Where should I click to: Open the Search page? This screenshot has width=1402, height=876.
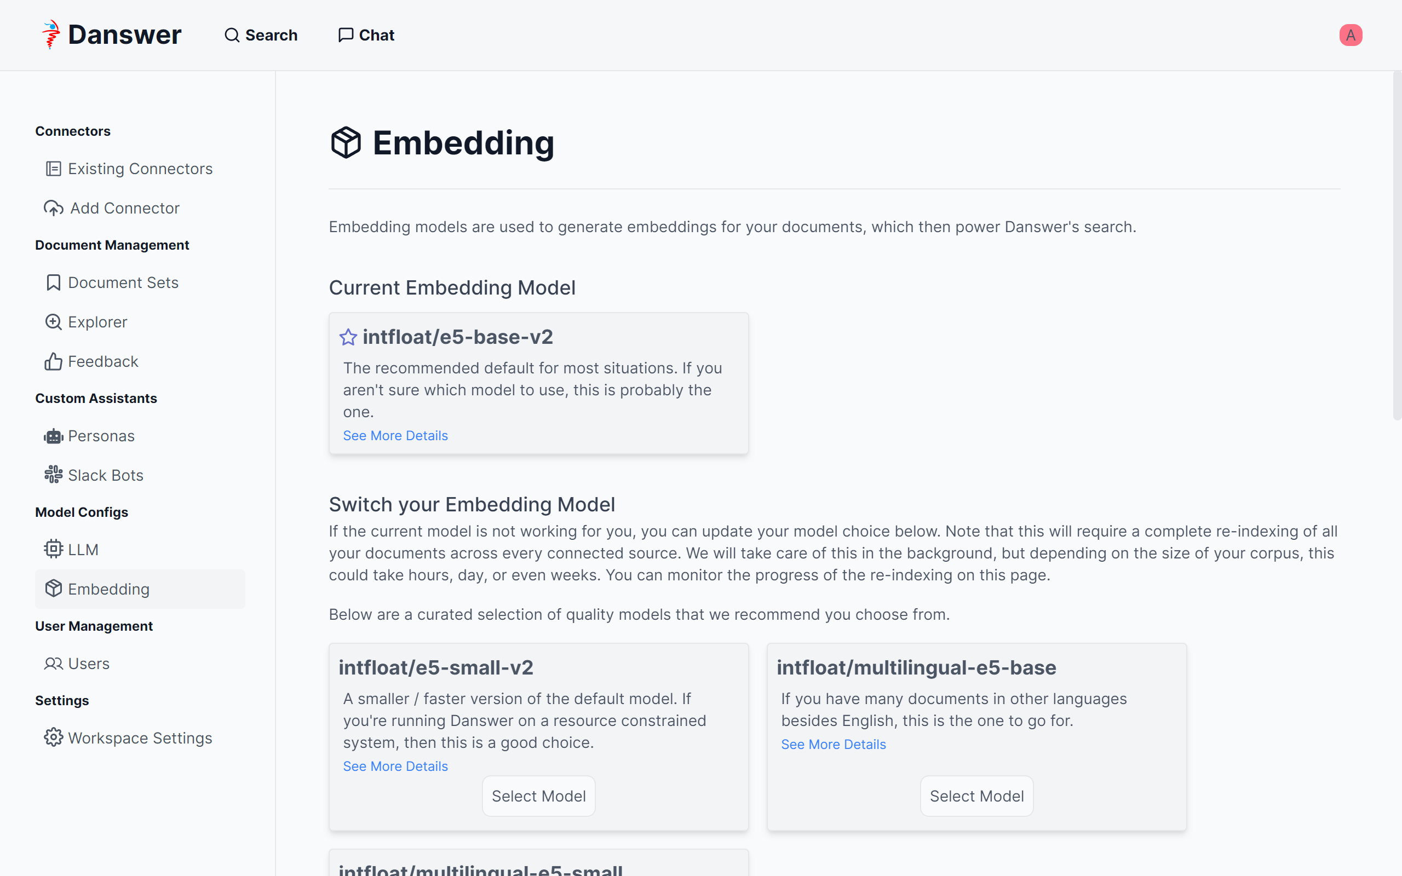coord(261,36)
